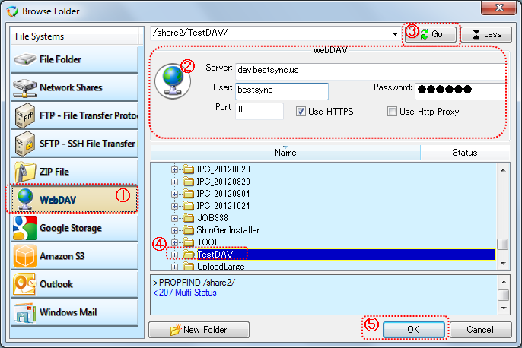Click the ShinGenInstaller folder icon
Screen dimensions: 522x348
189,230
